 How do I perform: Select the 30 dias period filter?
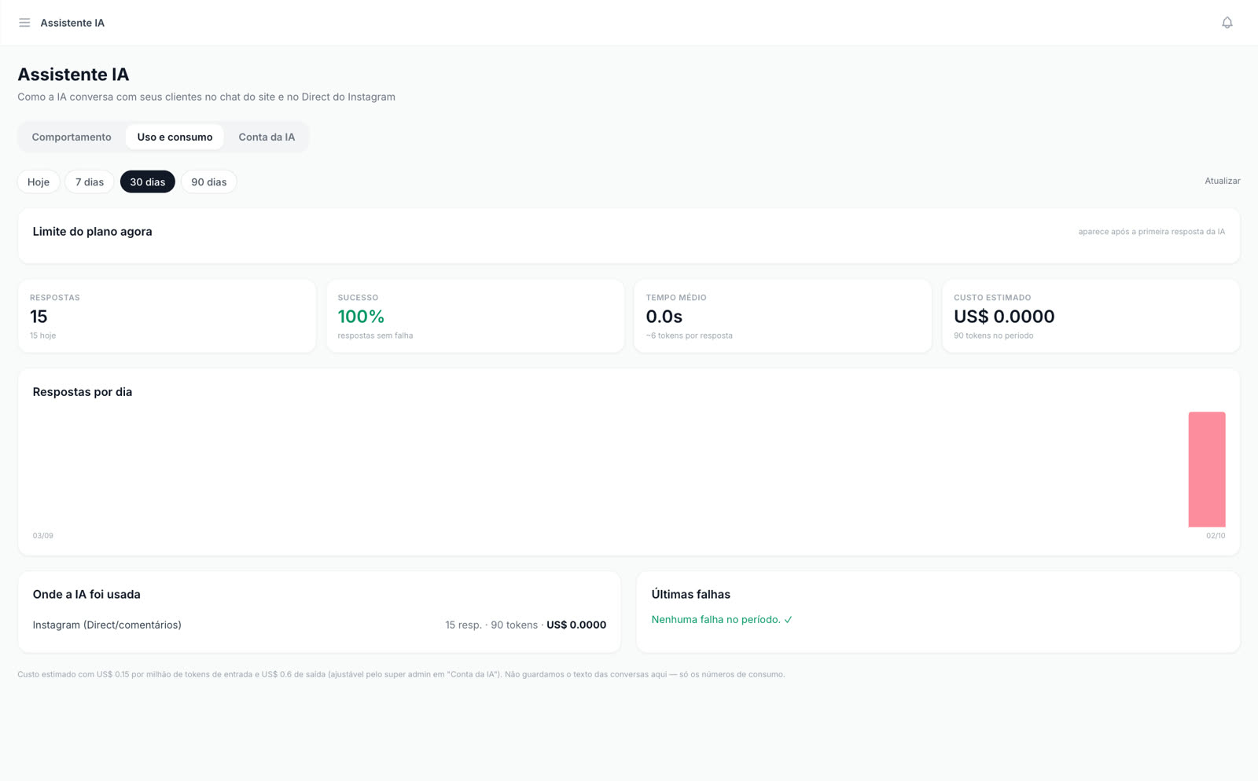[148, 181]
